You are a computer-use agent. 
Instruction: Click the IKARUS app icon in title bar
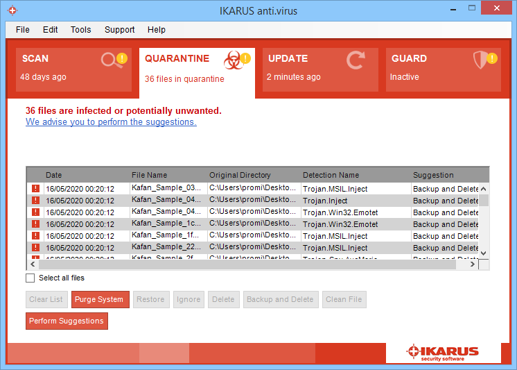click(12, 10)
